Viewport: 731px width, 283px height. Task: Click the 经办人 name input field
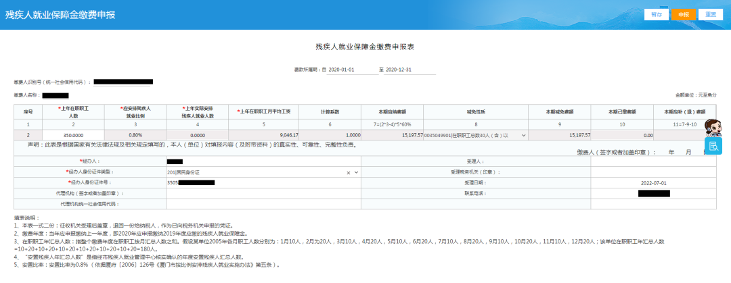[263, 161]
